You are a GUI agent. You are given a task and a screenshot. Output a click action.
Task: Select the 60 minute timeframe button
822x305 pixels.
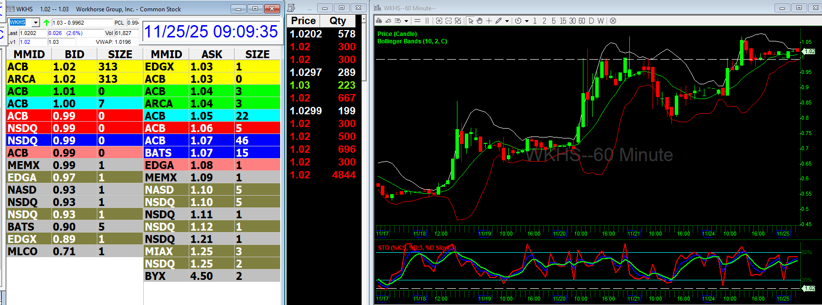click(582, 21)
